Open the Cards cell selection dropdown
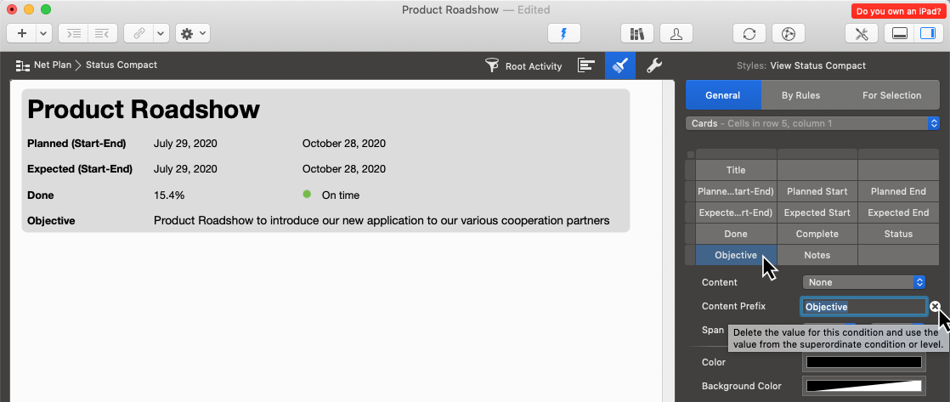The height and width of the screenshot is (402, 950). 811,123
